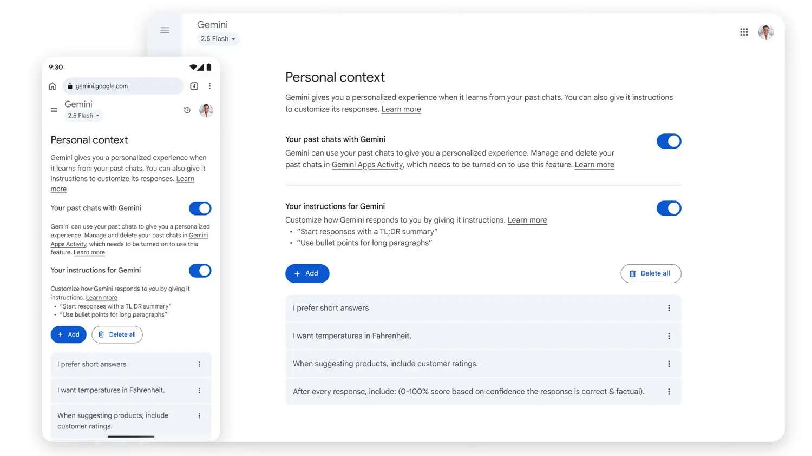
Task: Open more options for desktop customer ratings instruction
Action: pos(669,364)
